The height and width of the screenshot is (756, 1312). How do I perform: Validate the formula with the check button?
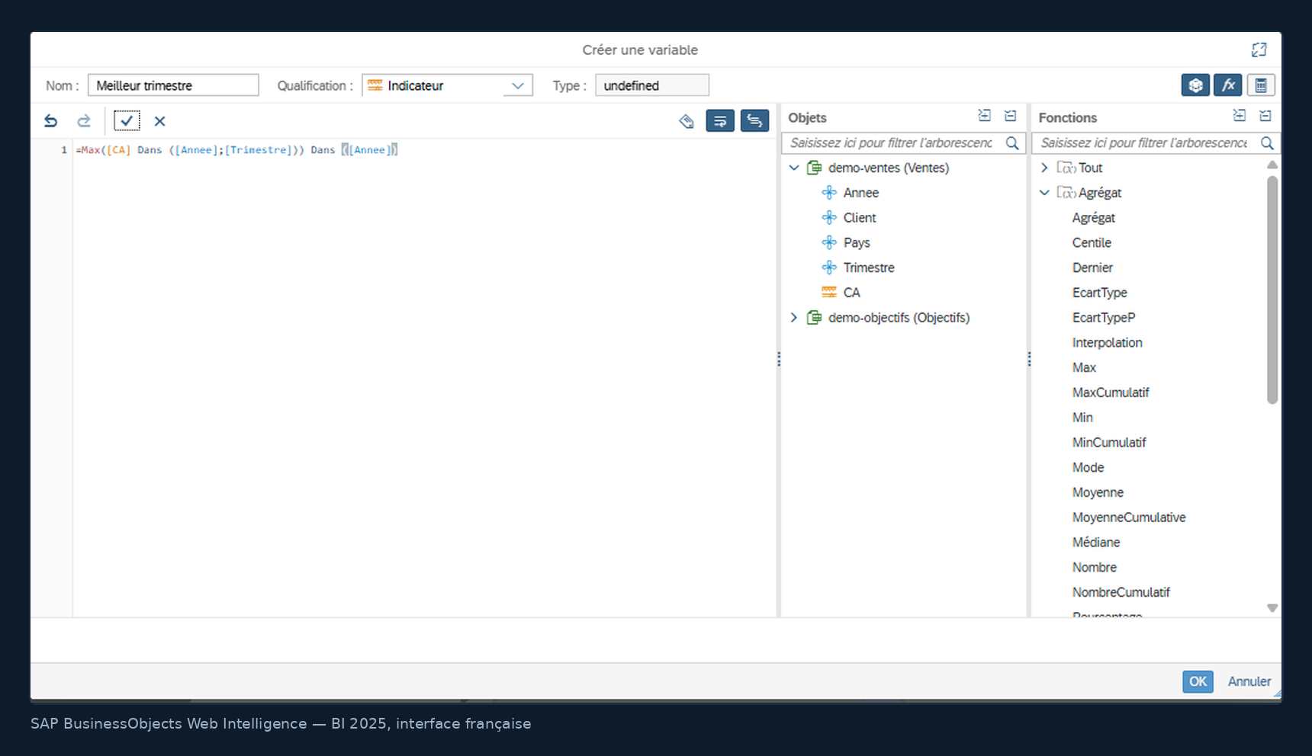coord(127,120)
